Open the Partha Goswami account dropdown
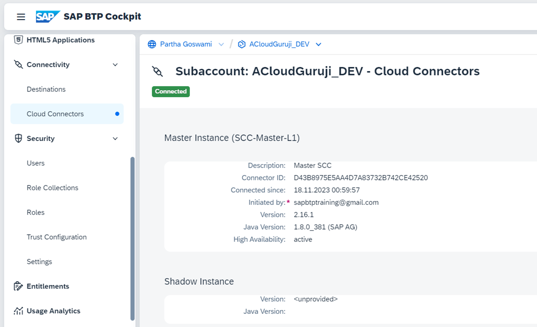 coord(221,44)
